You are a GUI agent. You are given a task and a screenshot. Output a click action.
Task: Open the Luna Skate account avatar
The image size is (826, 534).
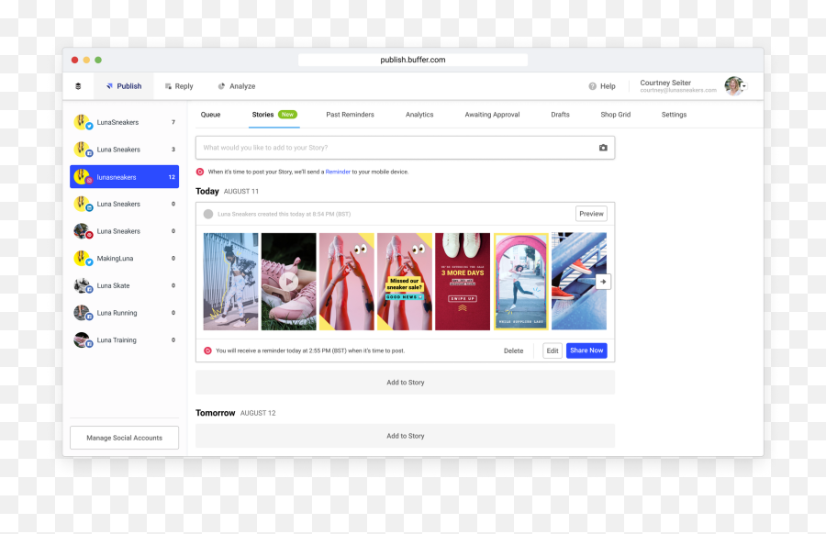[83, 285]
